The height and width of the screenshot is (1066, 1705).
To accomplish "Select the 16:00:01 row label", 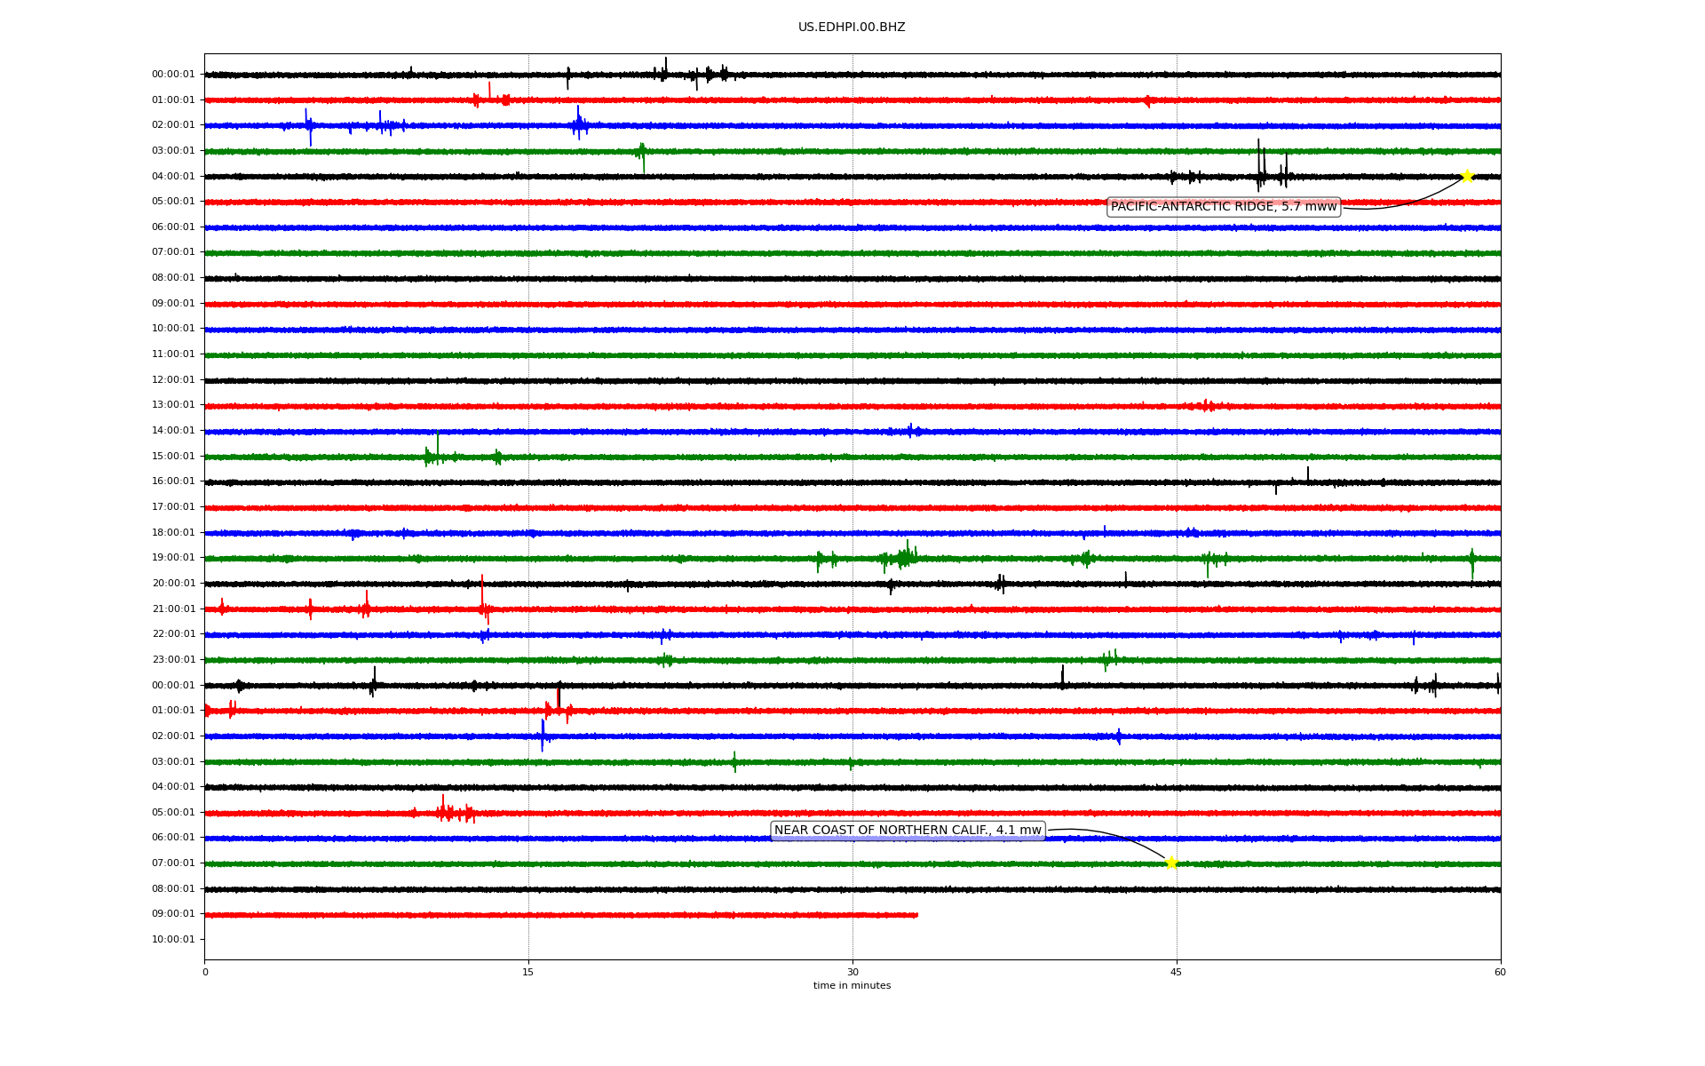I will (x=173, y=481).
